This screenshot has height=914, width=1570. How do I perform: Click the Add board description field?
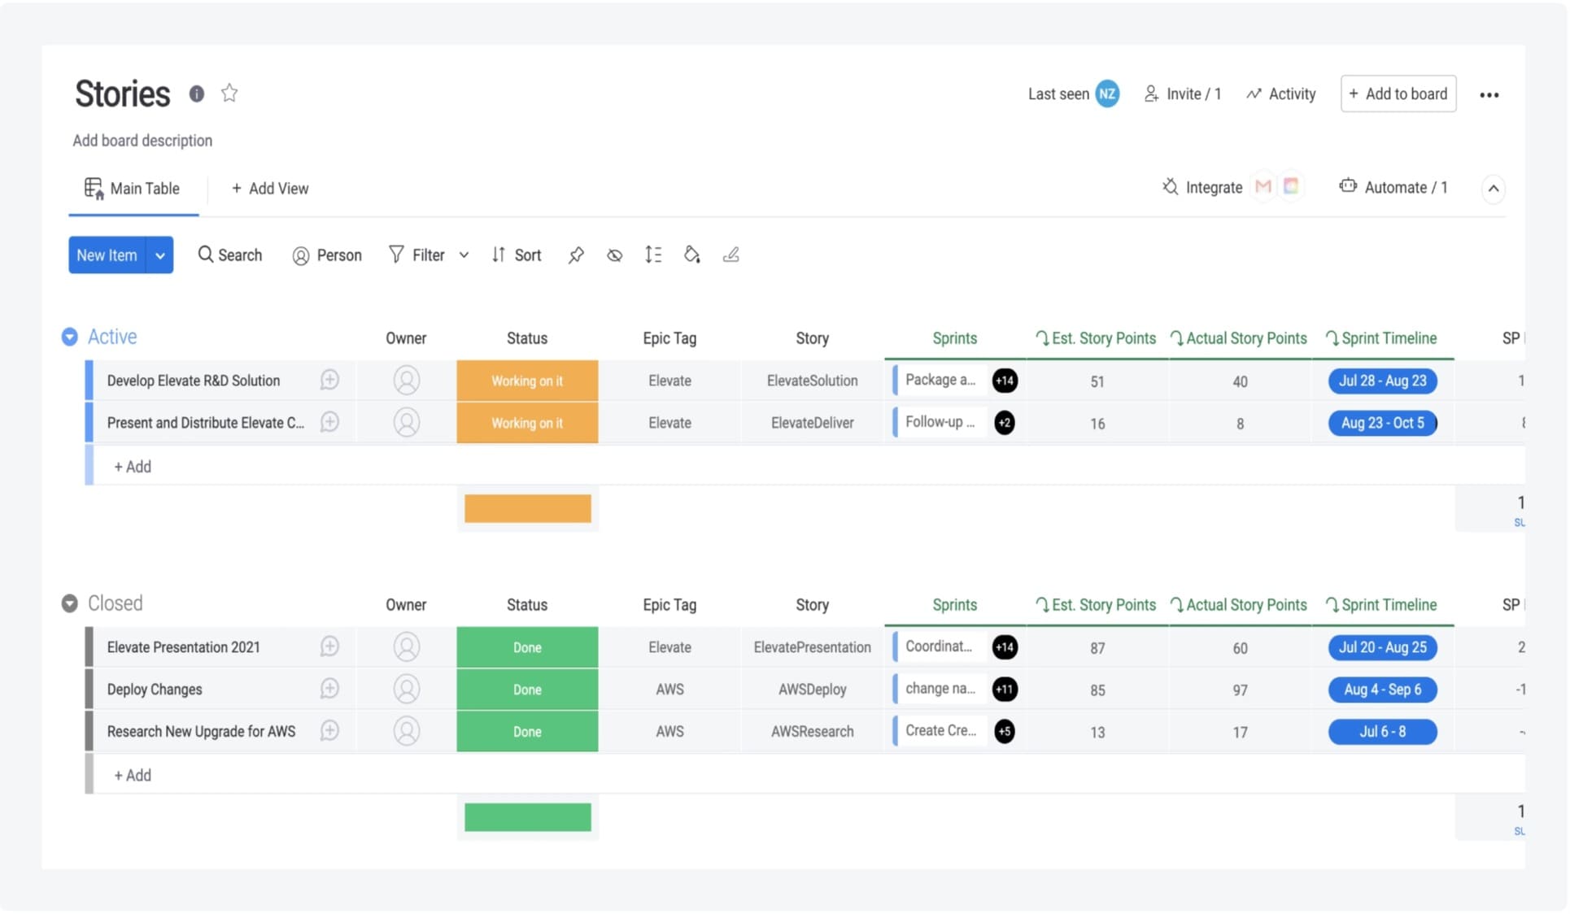[x=142, y=140]
